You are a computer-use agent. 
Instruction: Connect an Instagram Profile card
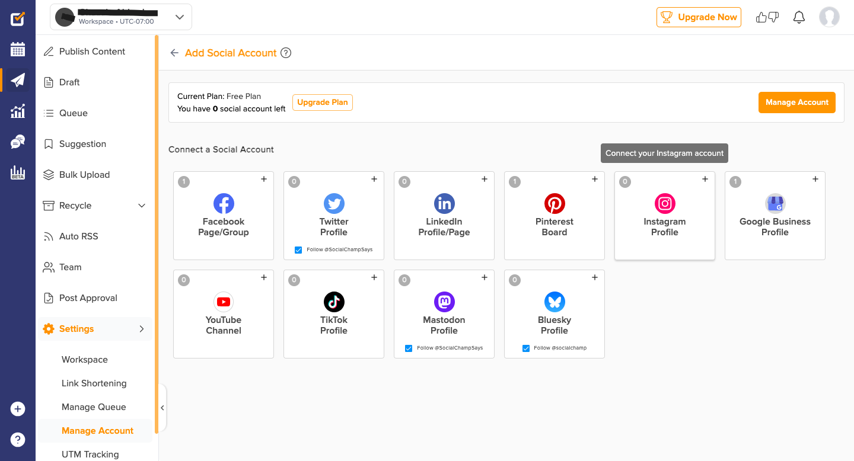point(665,216)
